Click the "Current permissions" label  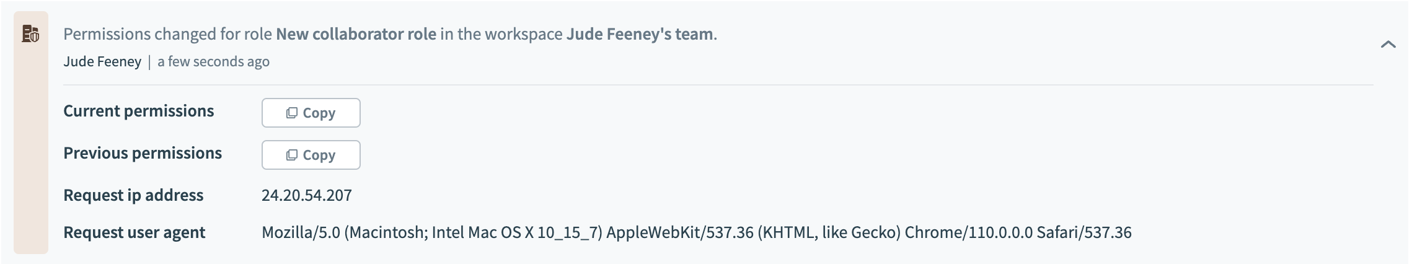point(138,112)
